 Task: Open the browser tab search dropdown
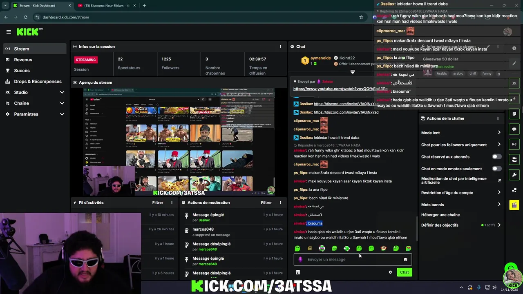pyautogui.click(x=5, y=5)
